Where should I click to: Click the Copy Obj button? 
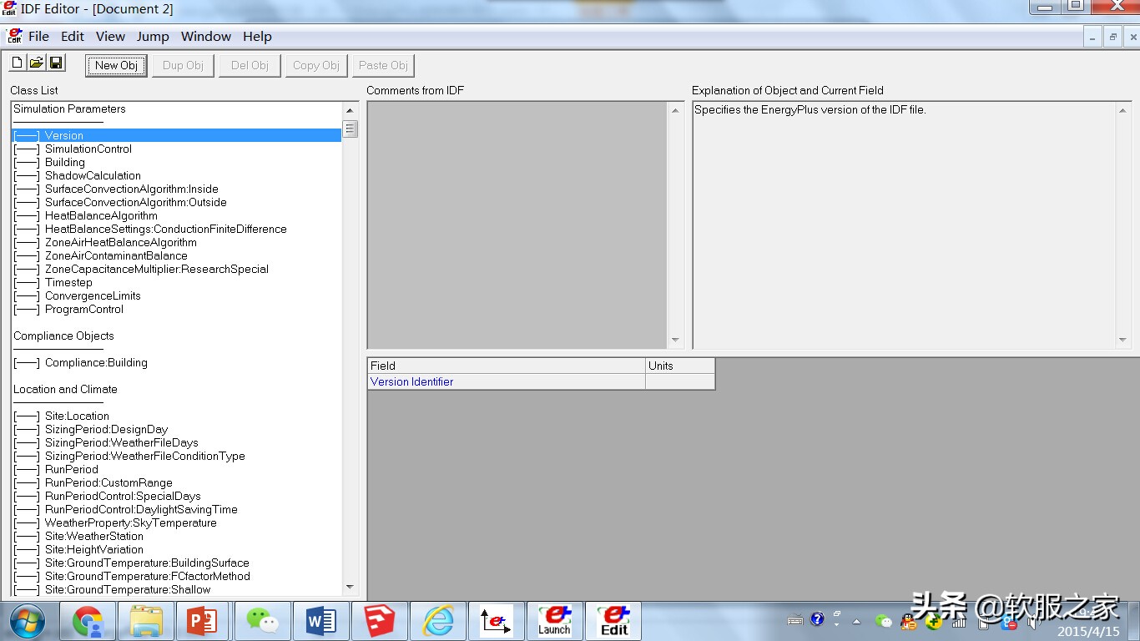pos(316,65)
